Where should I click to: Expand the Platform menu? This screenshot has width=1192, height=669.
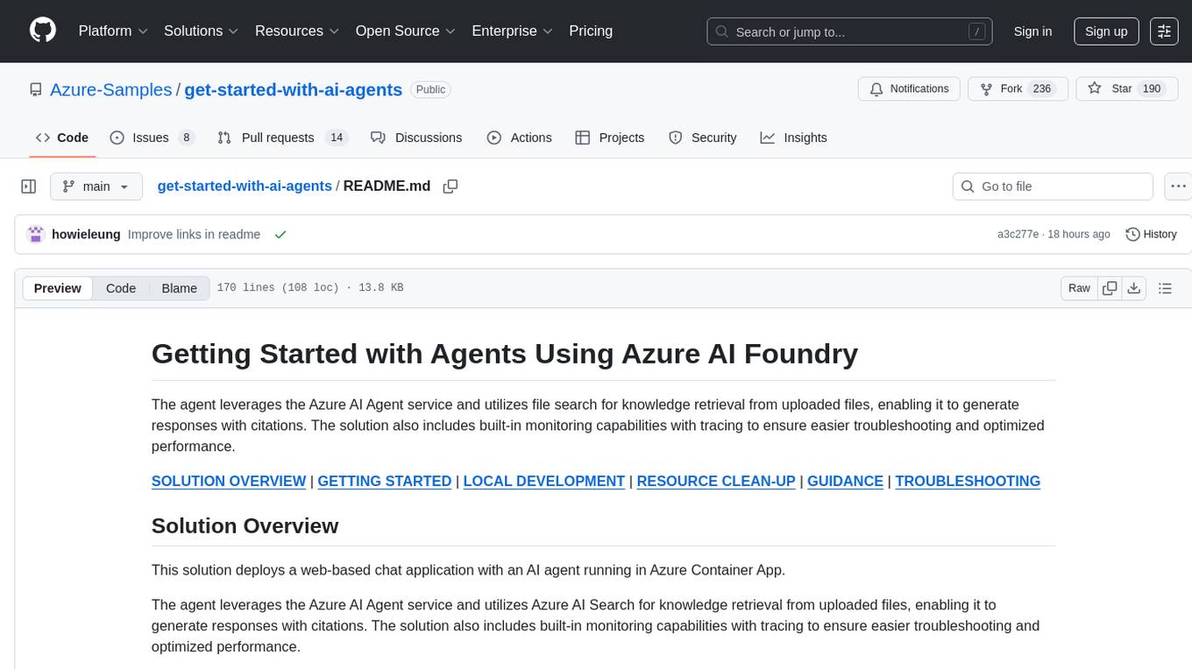pos(113,31)
